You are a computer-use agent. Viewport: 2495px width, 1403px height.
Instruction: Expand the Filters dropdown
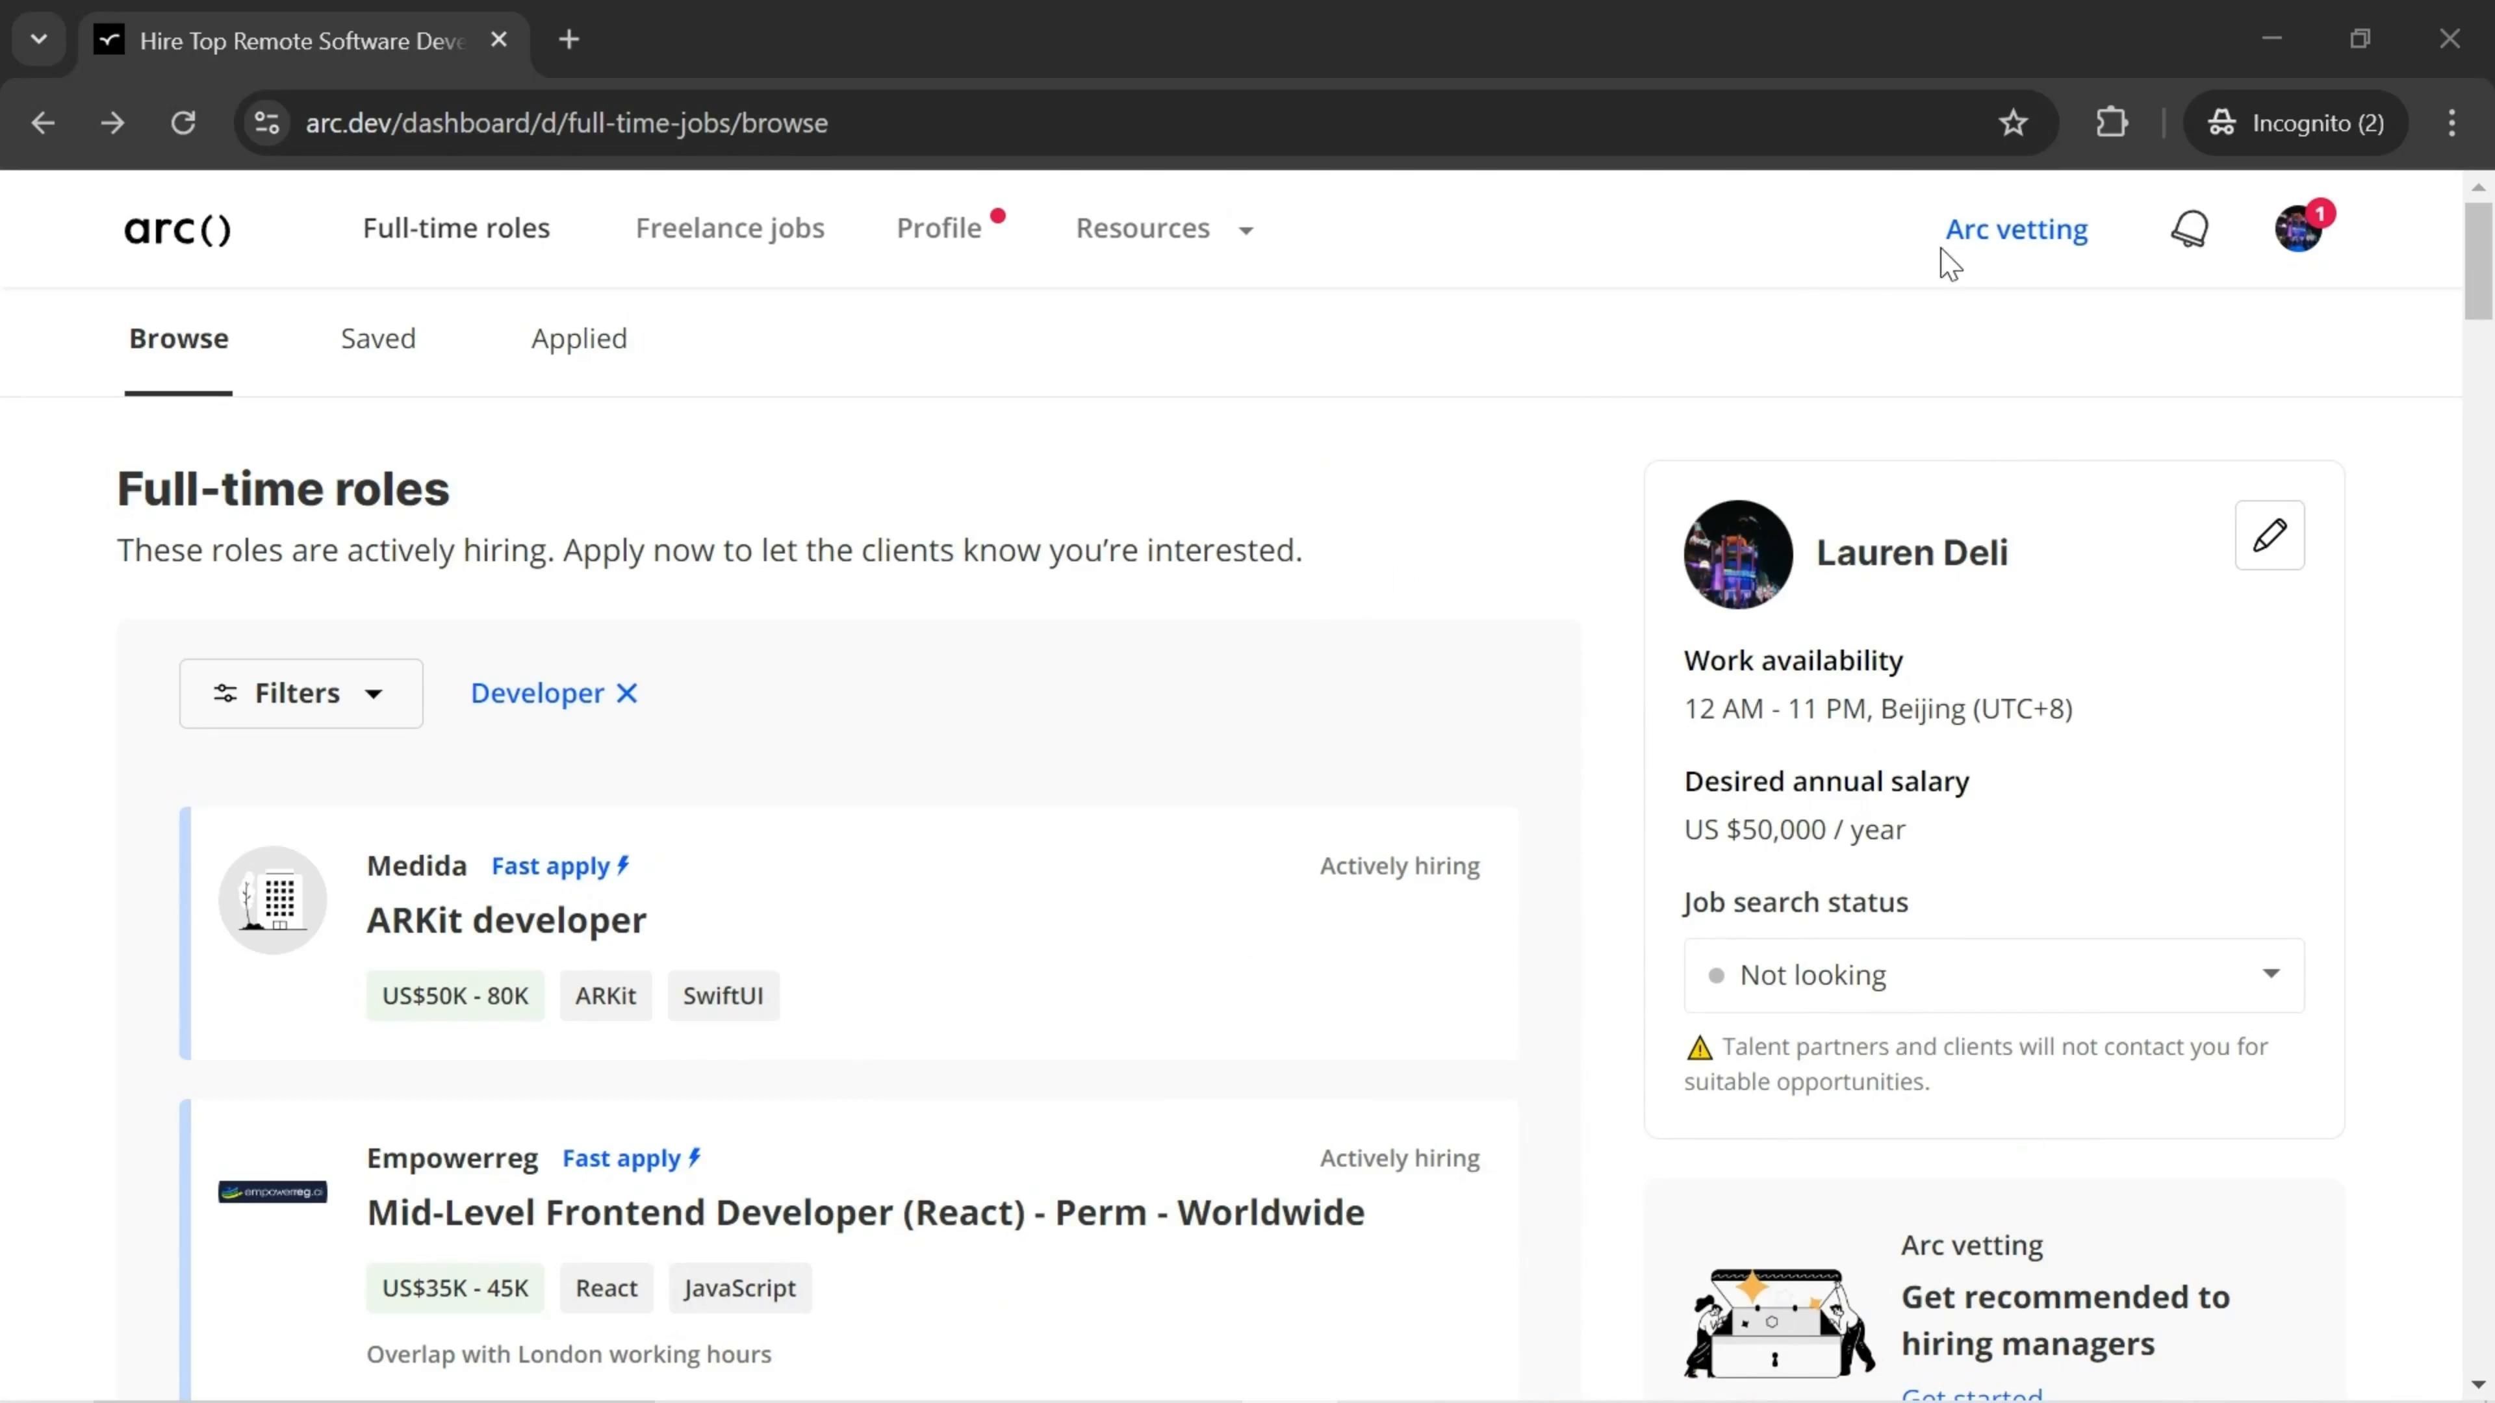(300, 693)
